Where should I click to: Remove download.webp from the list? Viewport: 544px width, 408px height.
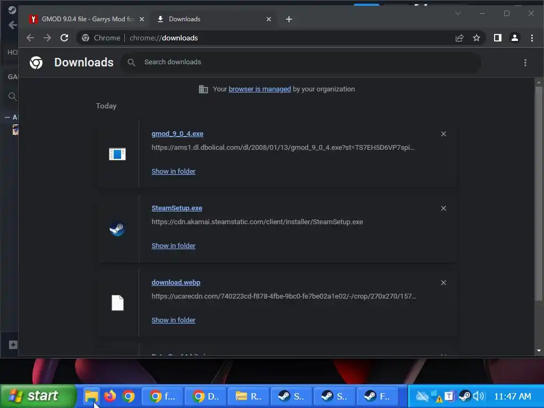coord(444,283)
